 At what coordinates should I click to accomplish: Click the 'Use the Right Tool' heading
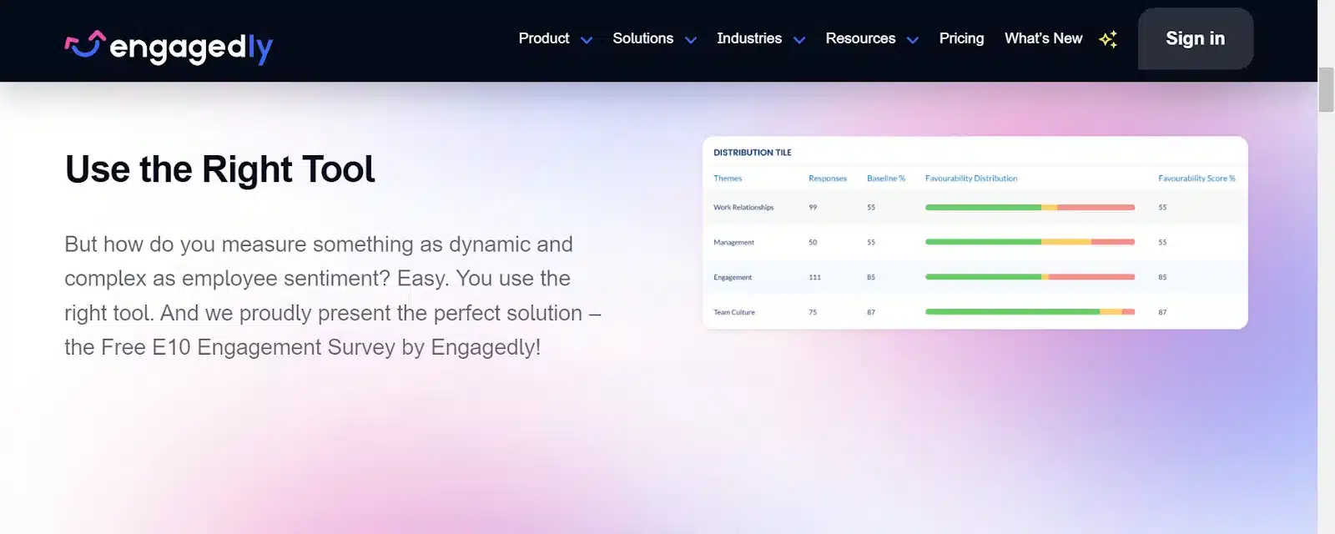click(220, 169)
